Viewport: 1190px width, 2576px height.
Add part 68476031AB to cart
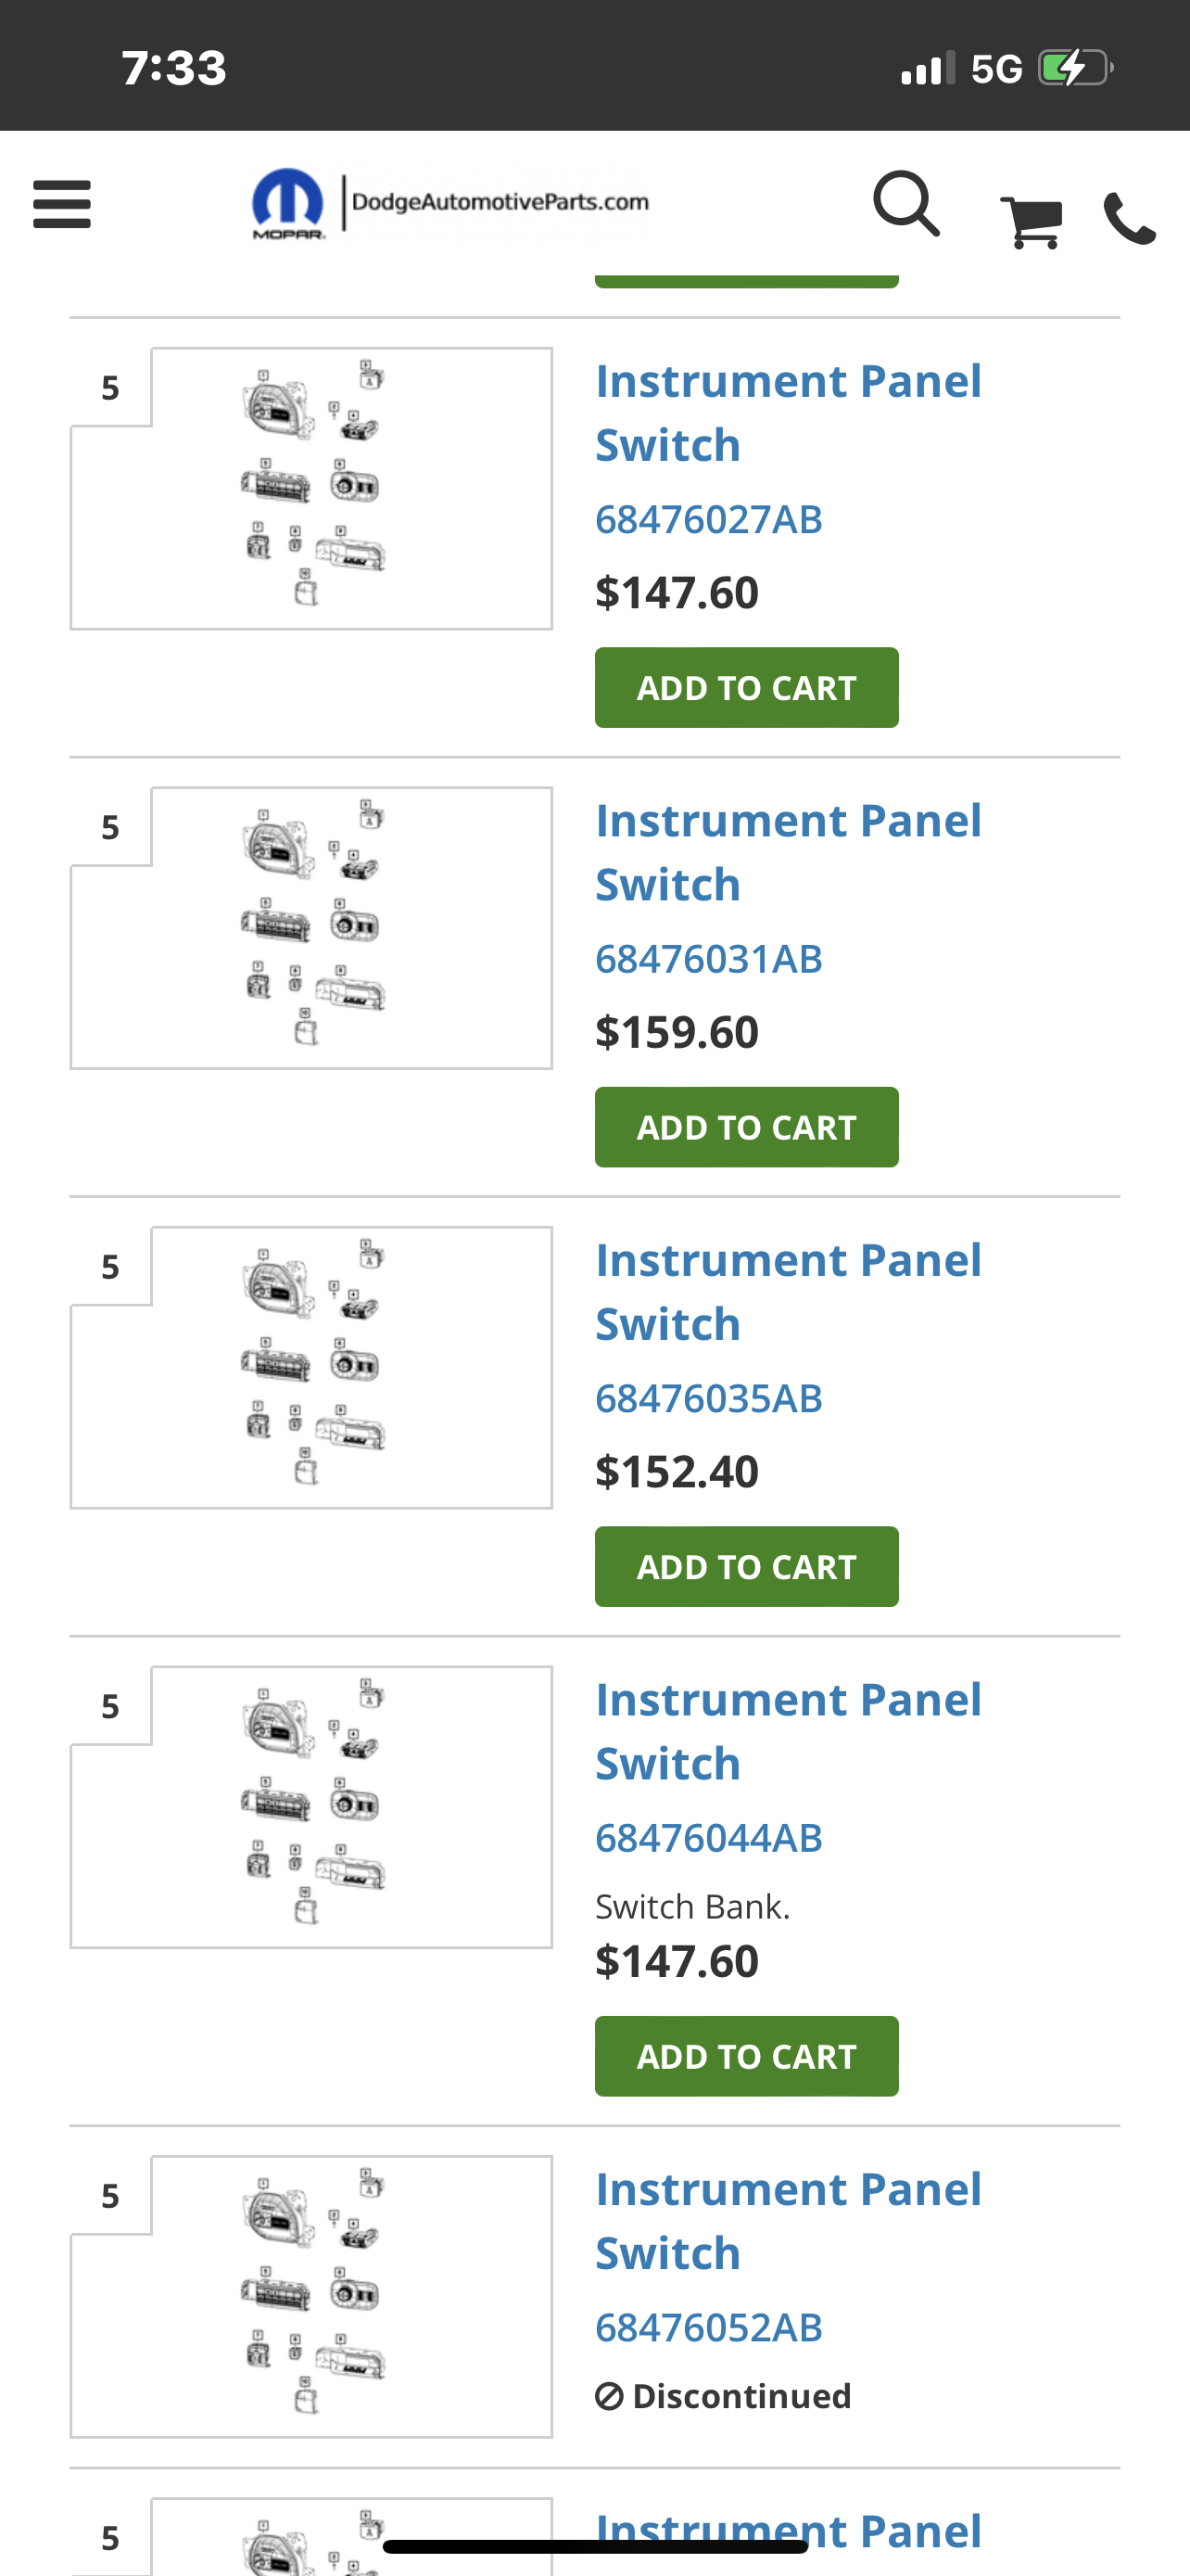[x=746, y=1127]
